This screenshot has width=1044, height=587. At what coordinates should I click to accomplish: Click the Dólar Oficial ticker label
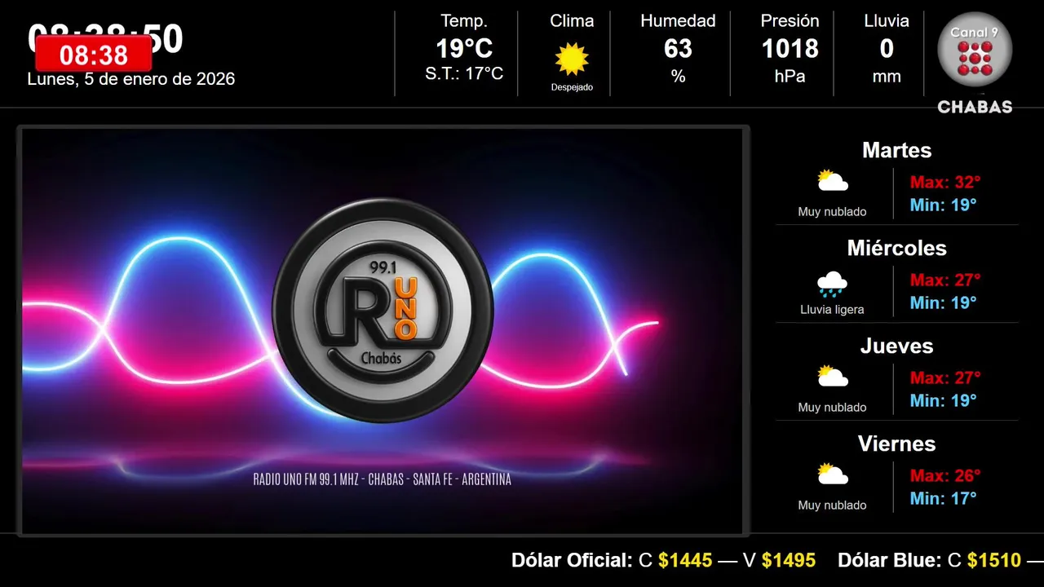(572, 560)
